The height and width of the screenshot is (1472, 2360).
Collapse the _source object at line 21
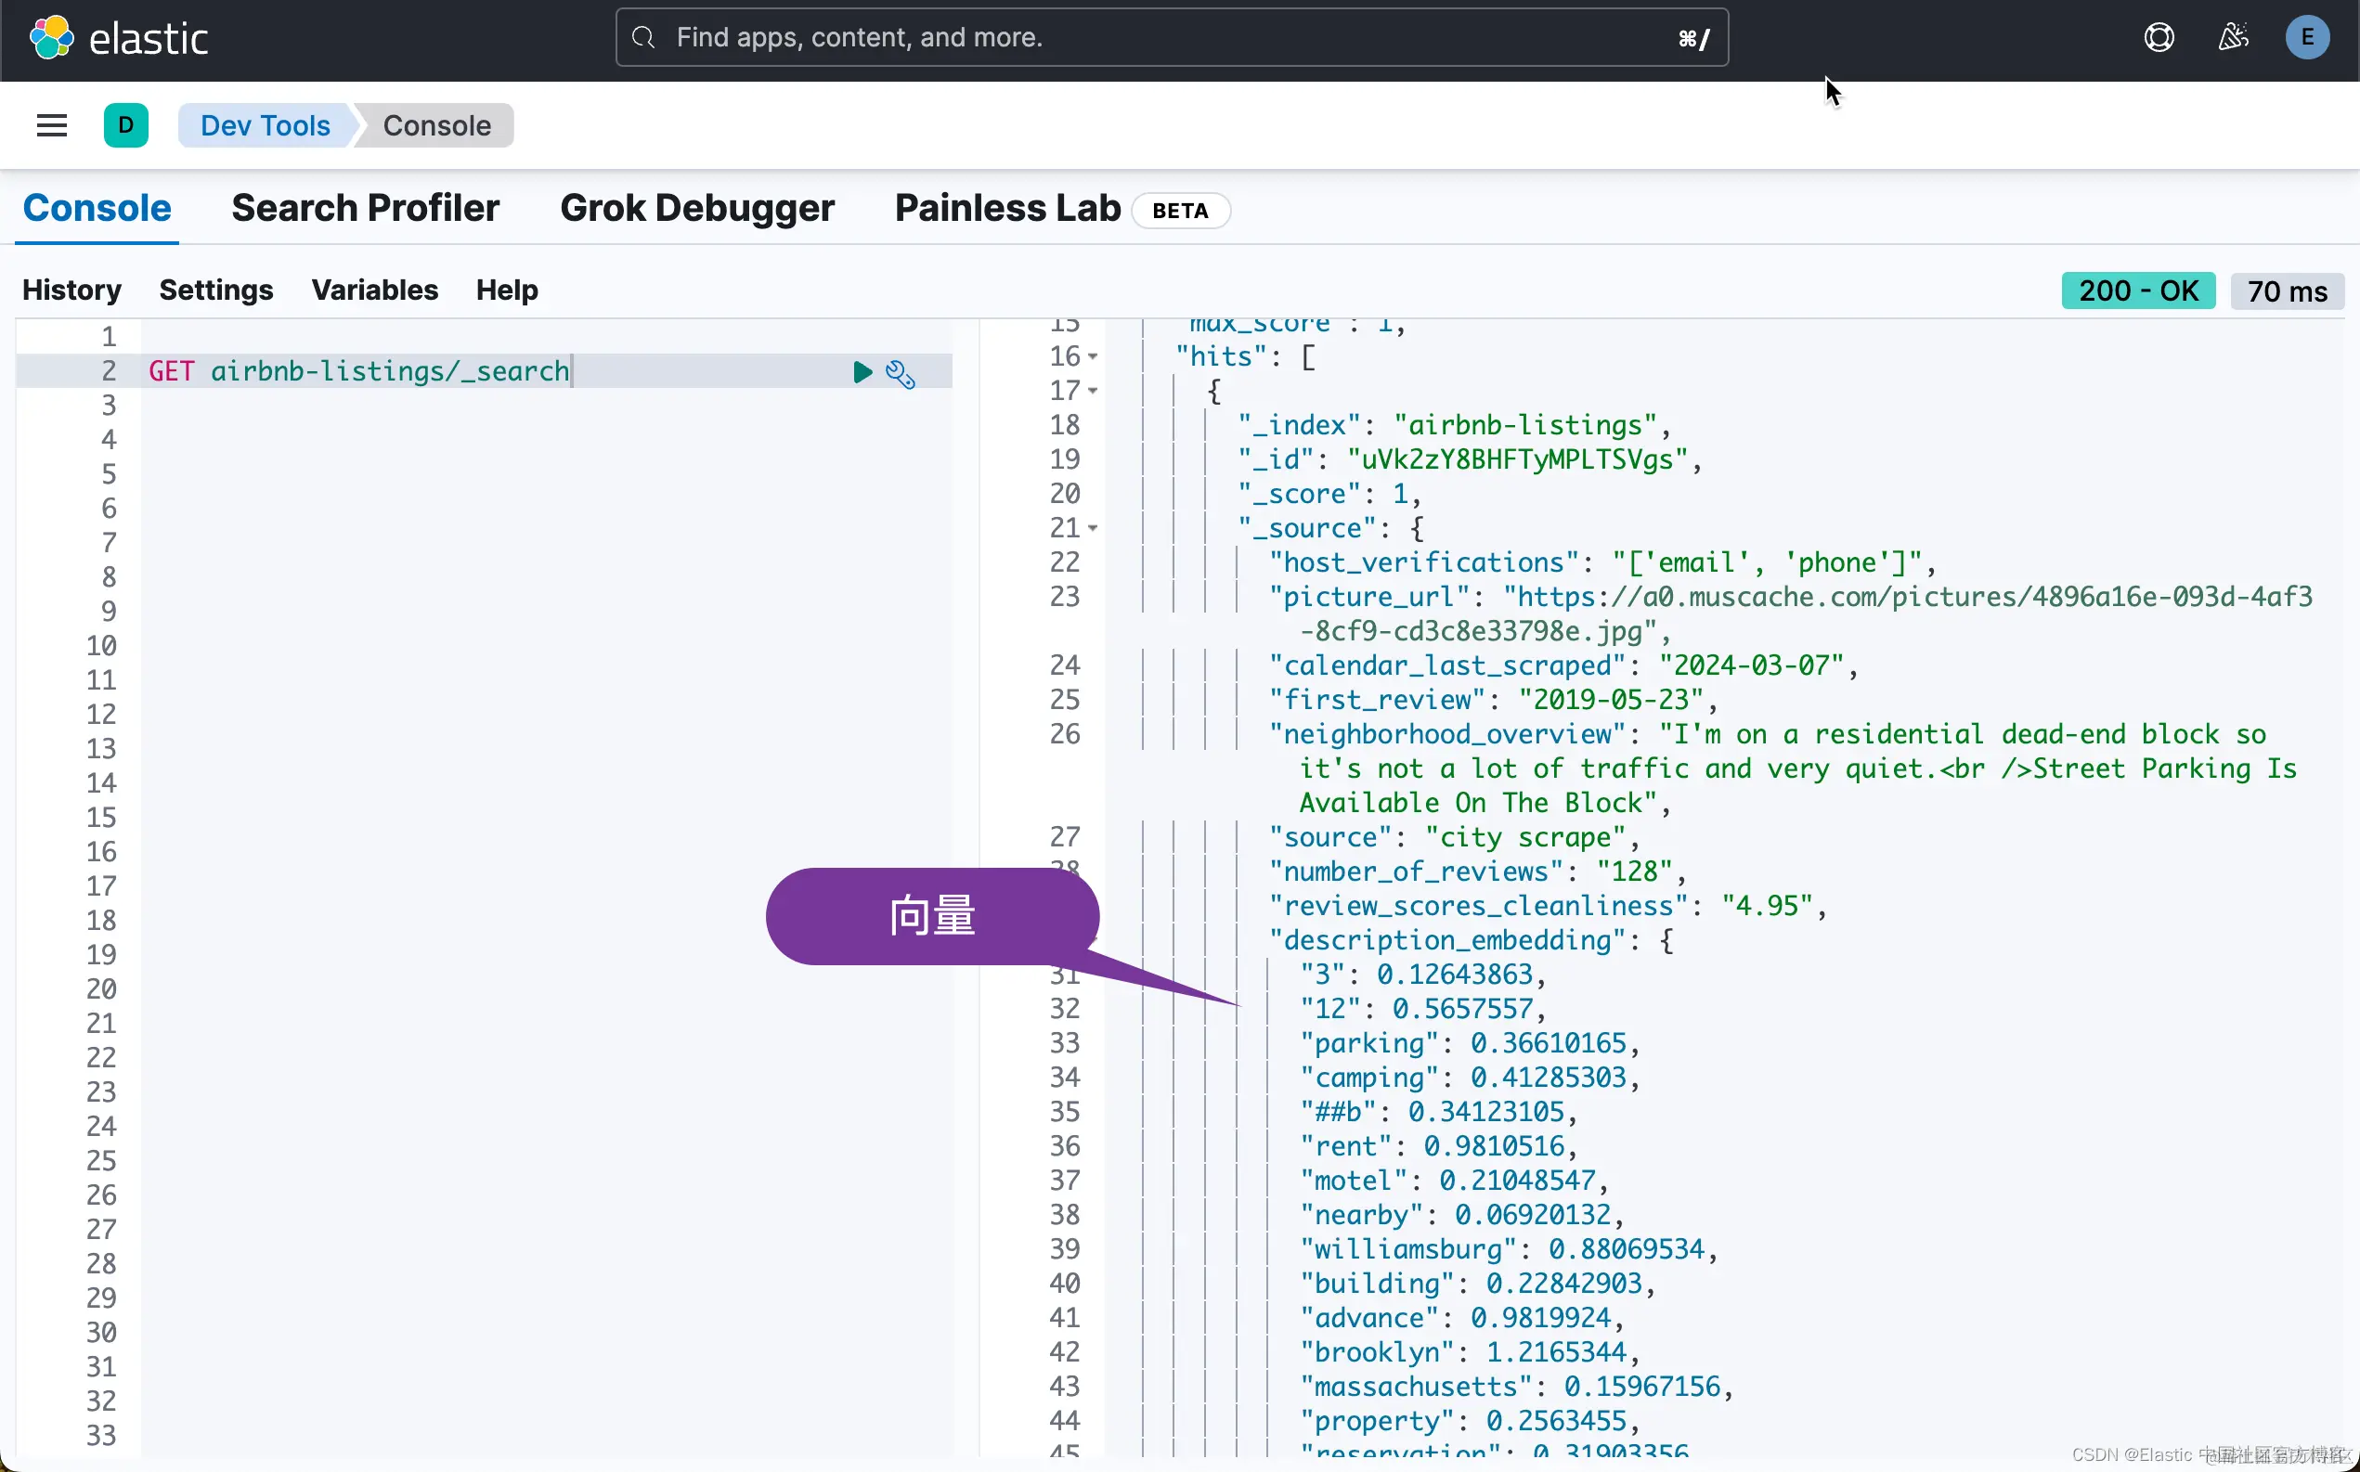[x=1093, y=529]
